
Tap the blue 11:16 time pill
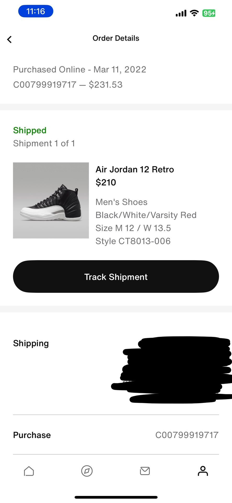pos(36,12)
